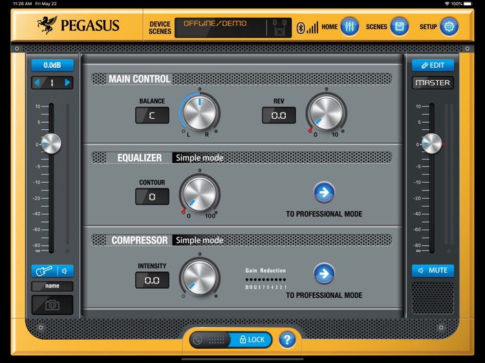The width and height of the screenshot is (485, 363).
Task: Tap the speaker device icon in scenes display
Action: click(x=279, y=28)
